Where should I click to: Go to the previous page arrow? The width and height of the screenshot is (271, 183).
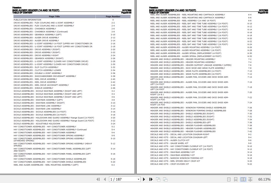(105, 179)
